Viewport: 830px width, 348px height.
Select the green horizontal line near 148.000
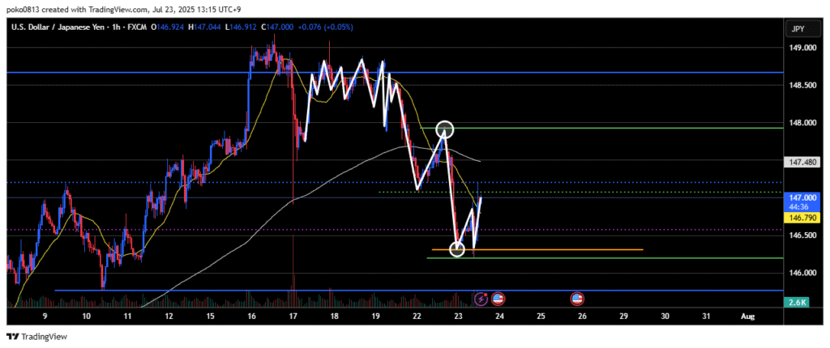608,128
